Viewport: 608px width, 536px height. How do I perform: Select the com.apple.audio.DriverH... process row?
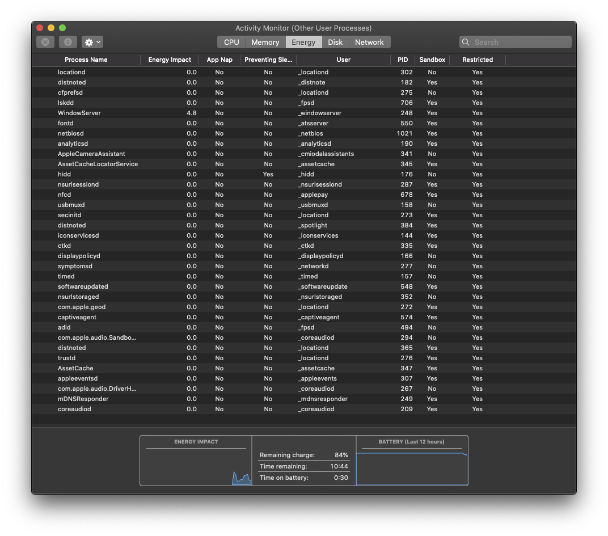[304, 389]
